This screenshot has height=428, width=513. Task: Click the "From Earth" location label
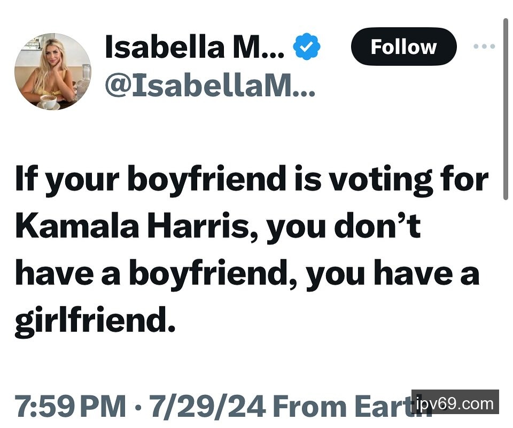pos(342,407)
